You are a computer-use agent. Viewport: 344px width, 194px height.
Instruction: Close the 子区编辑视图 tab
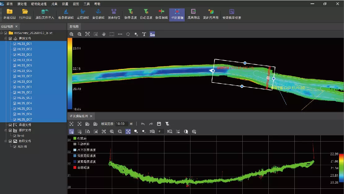point(91,116)
